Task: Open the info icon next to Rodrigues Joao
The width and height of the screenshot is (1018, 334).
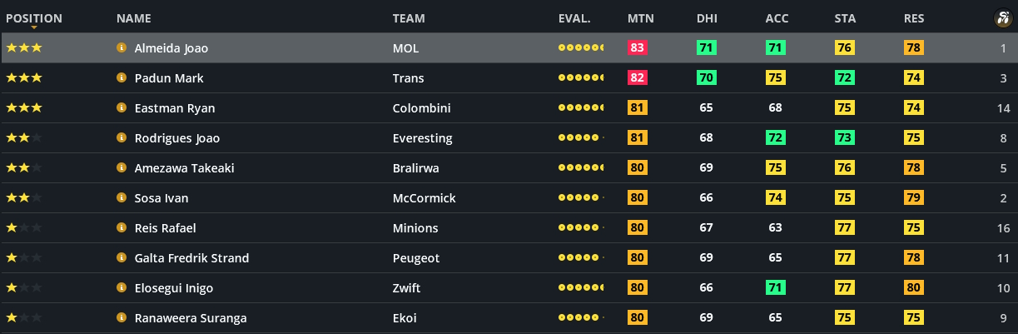Action: click(x=122, y=138)
